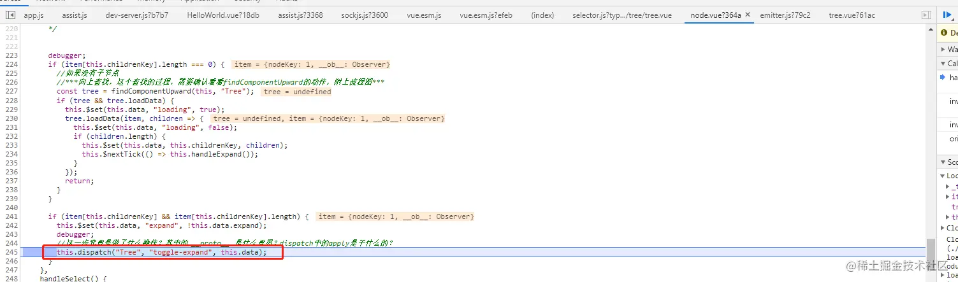Click the inline item value hint on line 241
The image size is (958, 282).
tap(395, 216)
